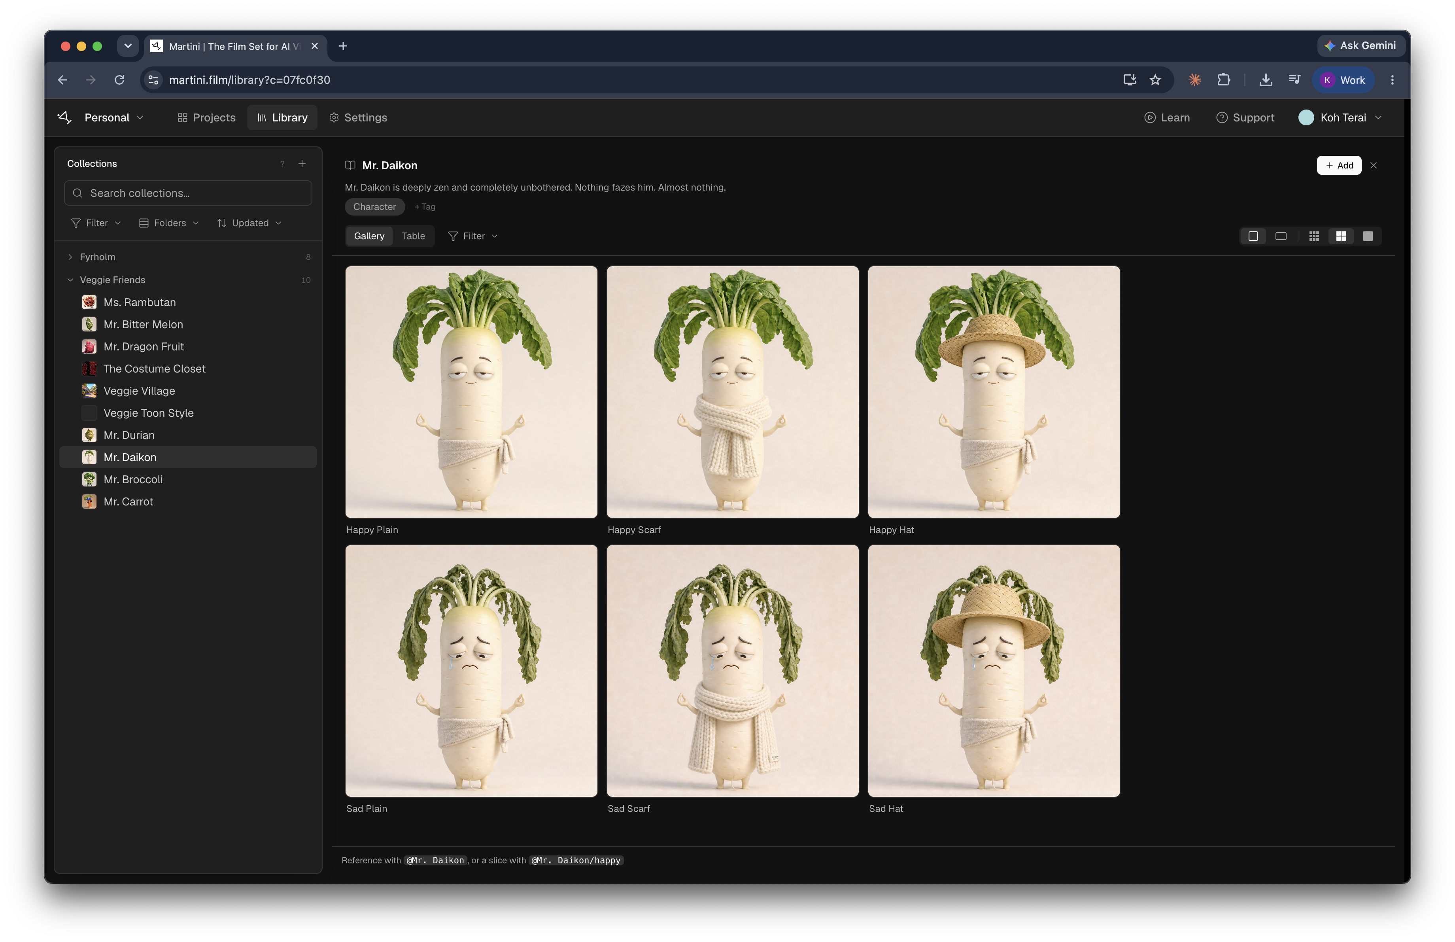
Task: Click the Ms. Rambutan thumbnail icon
Action: point(89,302)
